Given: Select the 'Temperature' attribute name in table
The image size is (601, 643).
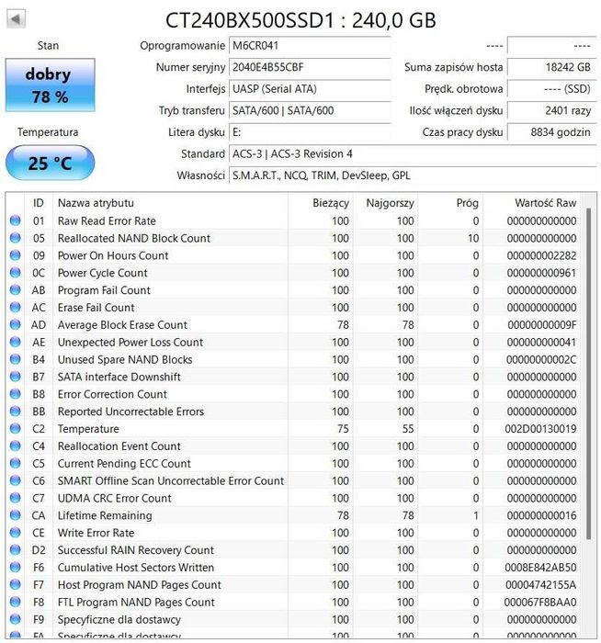Looking at the screenshot, I should [x=88, y=429].
